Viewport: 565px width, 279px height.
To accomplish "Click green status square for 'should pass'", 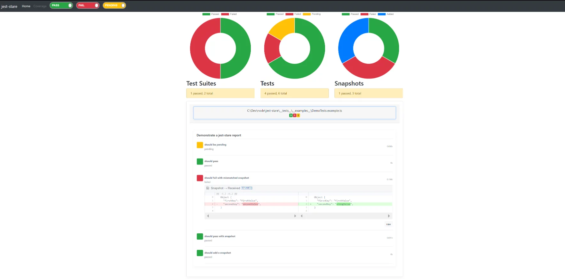I will [200, 162].
